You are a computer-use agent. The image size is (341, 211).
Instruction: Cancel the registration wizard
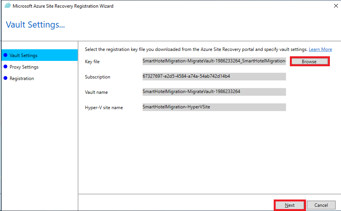click(321, 205)
